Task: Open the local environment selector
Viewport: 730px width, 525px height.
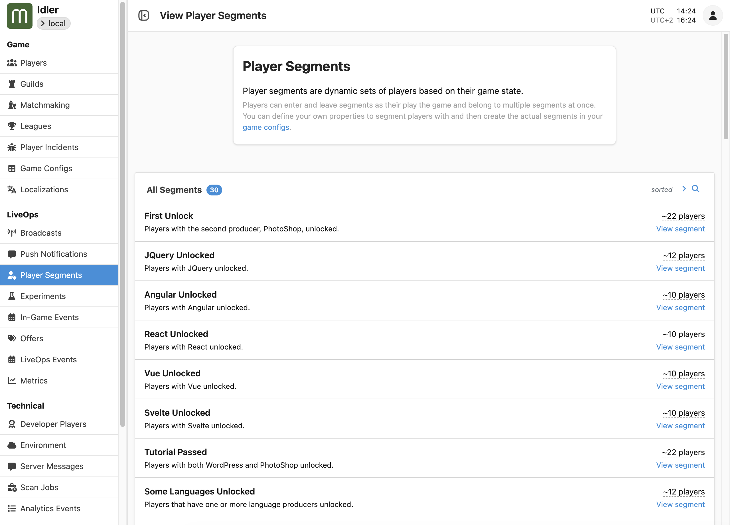Action: [x=53, y=23]
